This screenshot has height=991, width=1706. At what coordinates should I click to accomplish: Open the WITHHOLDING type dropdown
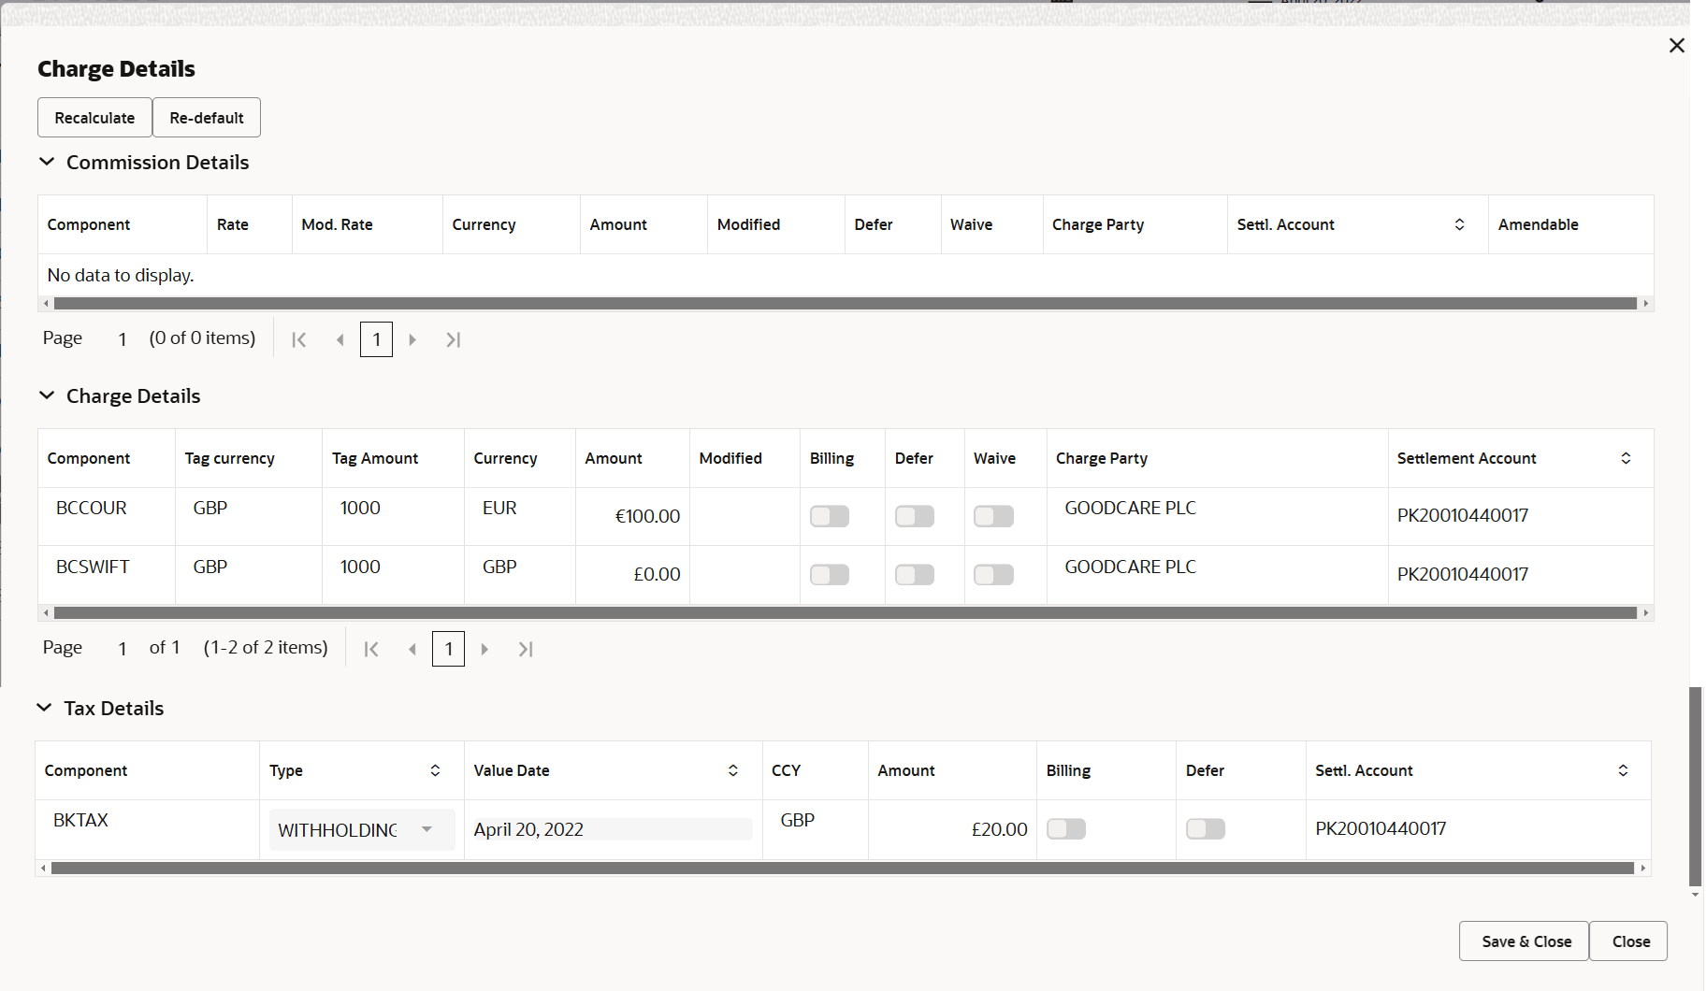(426, 829)
